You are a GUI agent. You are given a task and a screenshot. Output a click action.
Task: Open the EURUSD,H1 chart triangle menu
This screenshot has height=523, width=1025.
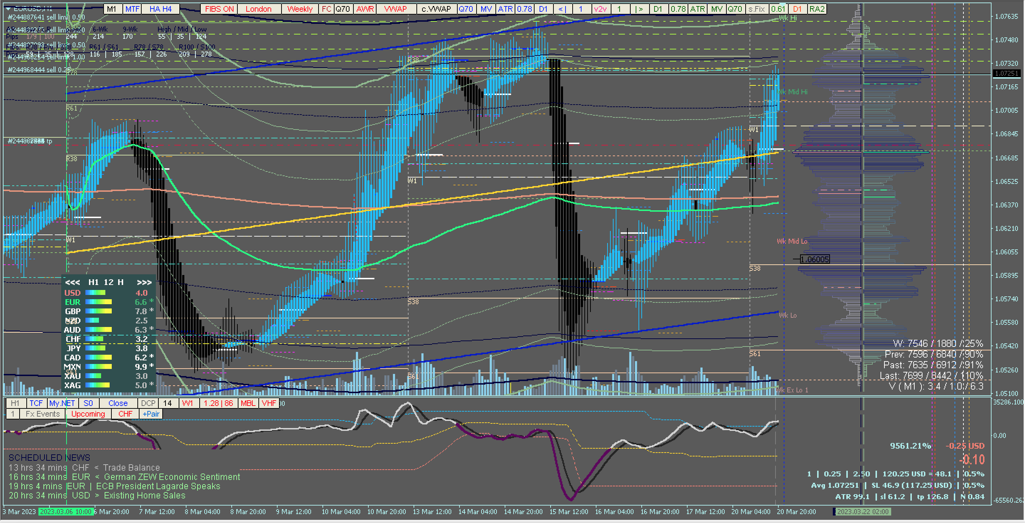pyautogui.click(x=8, y=8)
